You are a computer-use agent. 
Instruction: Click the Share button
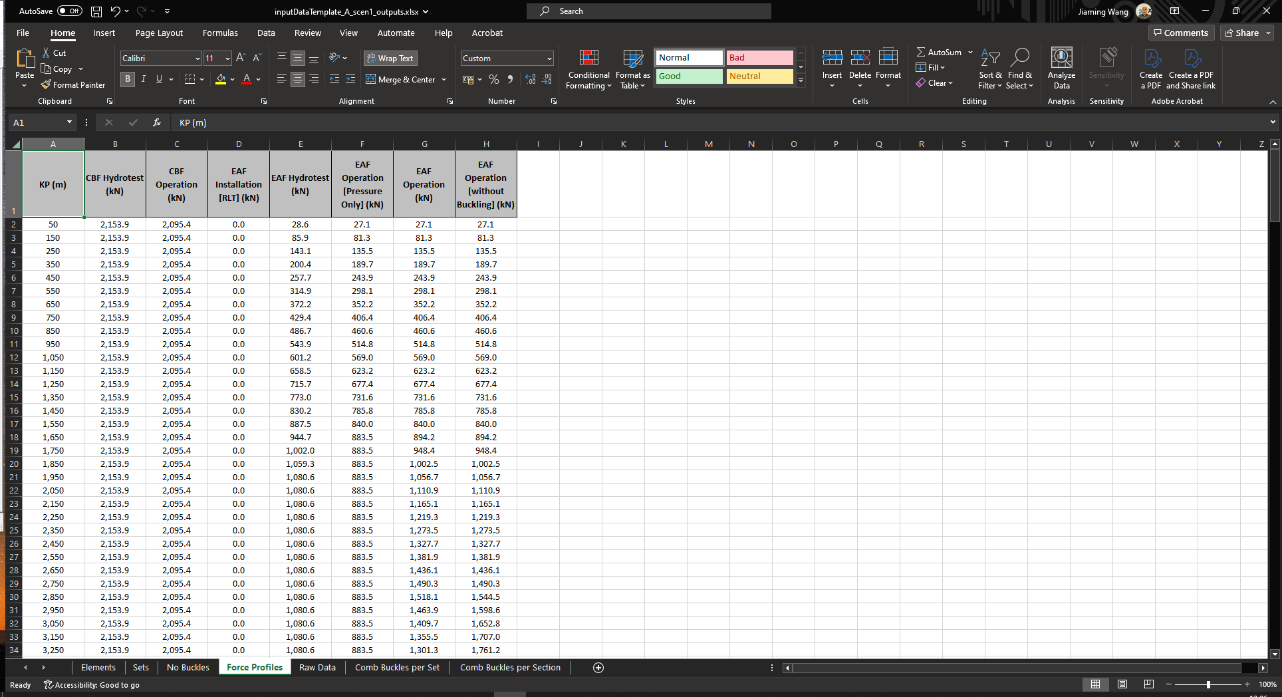1242,33
